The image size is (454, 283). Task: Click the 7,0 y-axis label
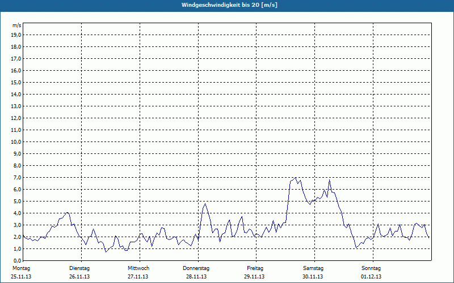17,177
